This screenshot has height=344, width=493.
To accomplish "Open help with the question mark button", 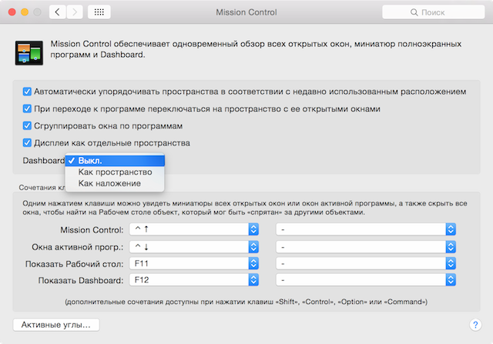I will coord(475,325).
